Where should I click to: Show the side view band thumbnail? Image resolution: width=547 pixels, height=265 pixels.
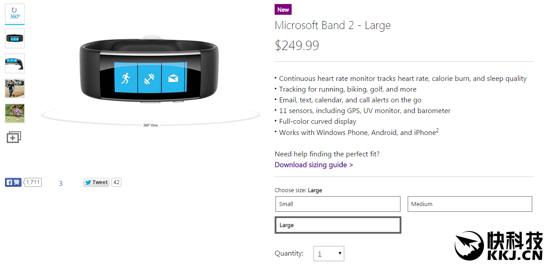click(15, 63)
